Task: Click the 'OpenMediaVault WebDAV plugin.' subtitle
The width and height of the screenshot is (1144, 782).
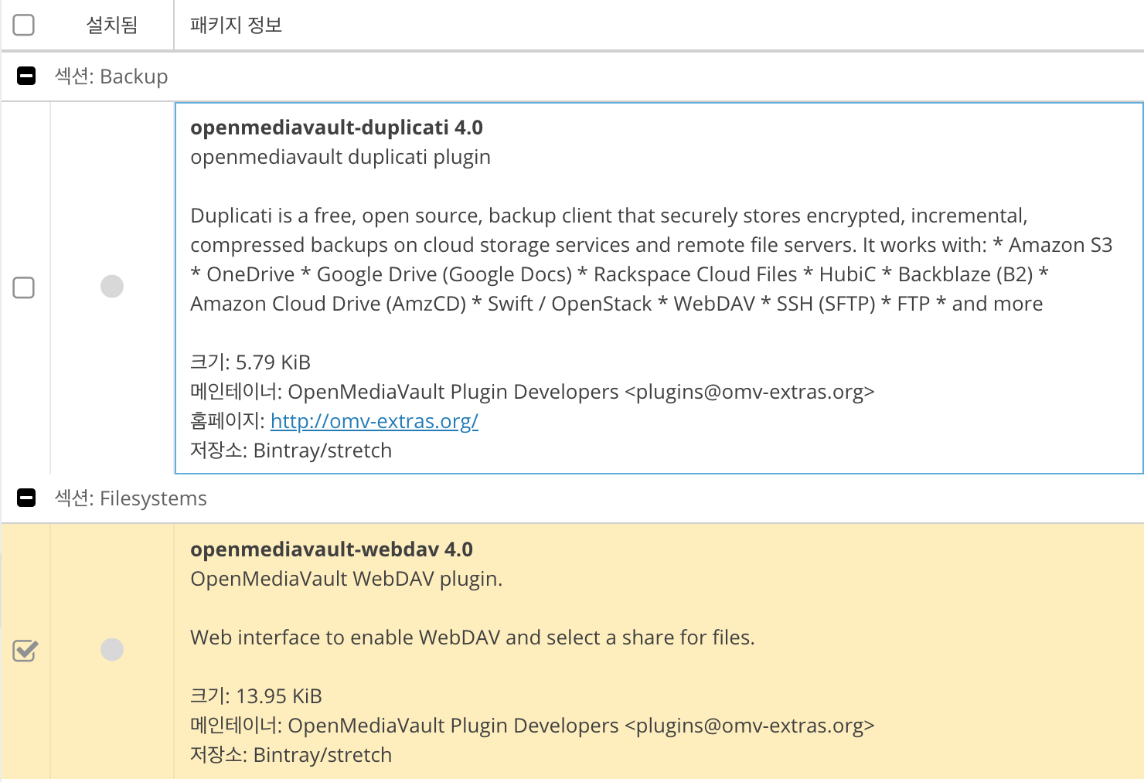Action: pos(346,579)
